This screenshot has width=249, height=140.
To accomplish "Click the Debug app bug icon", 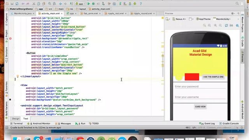I will [x=93, y=3].
